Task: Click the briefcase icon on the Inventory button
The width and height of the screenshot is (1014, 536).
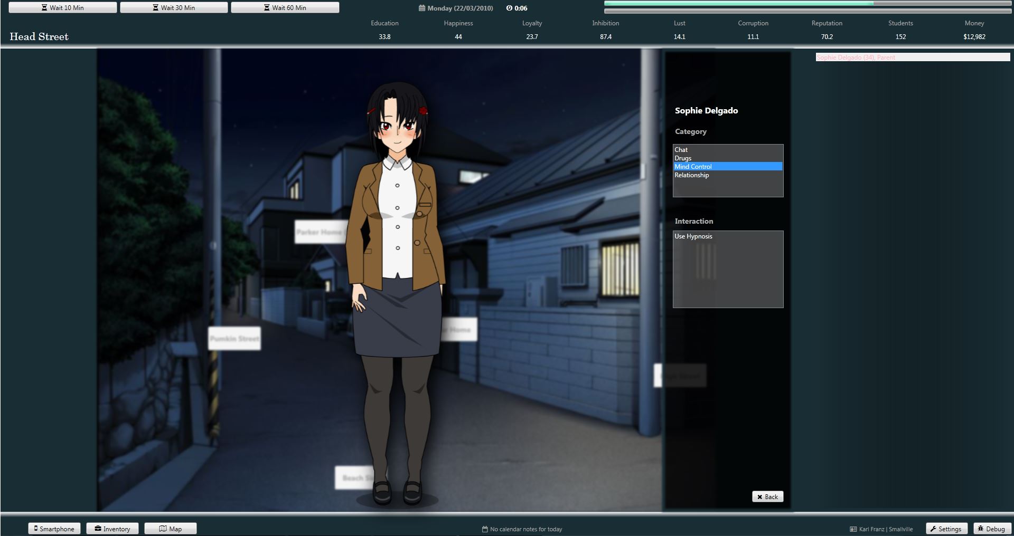Action: [98, 528]
